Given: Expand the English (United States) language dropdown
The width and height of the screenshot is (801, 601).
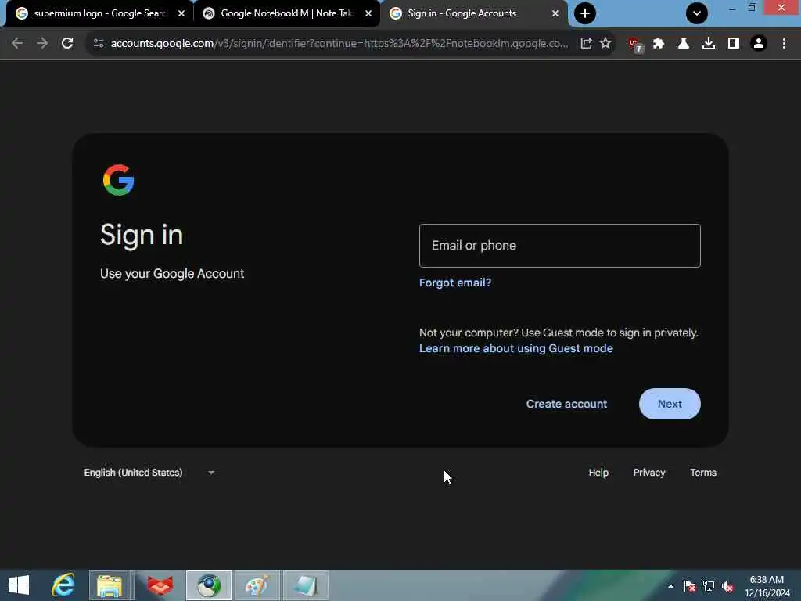Looking at the screenshot, I should (149, 473).
